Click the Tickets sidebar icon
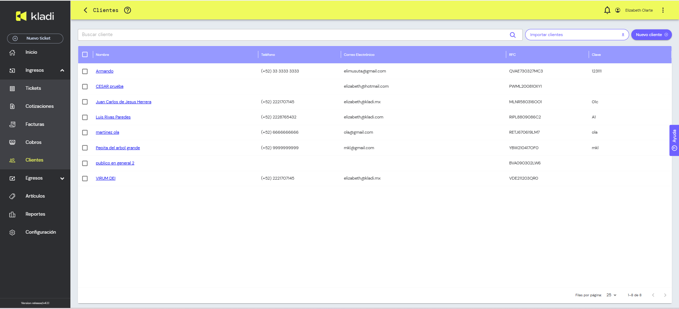The height and width of the screenshot is (309, 679). (x=12, y=88)
